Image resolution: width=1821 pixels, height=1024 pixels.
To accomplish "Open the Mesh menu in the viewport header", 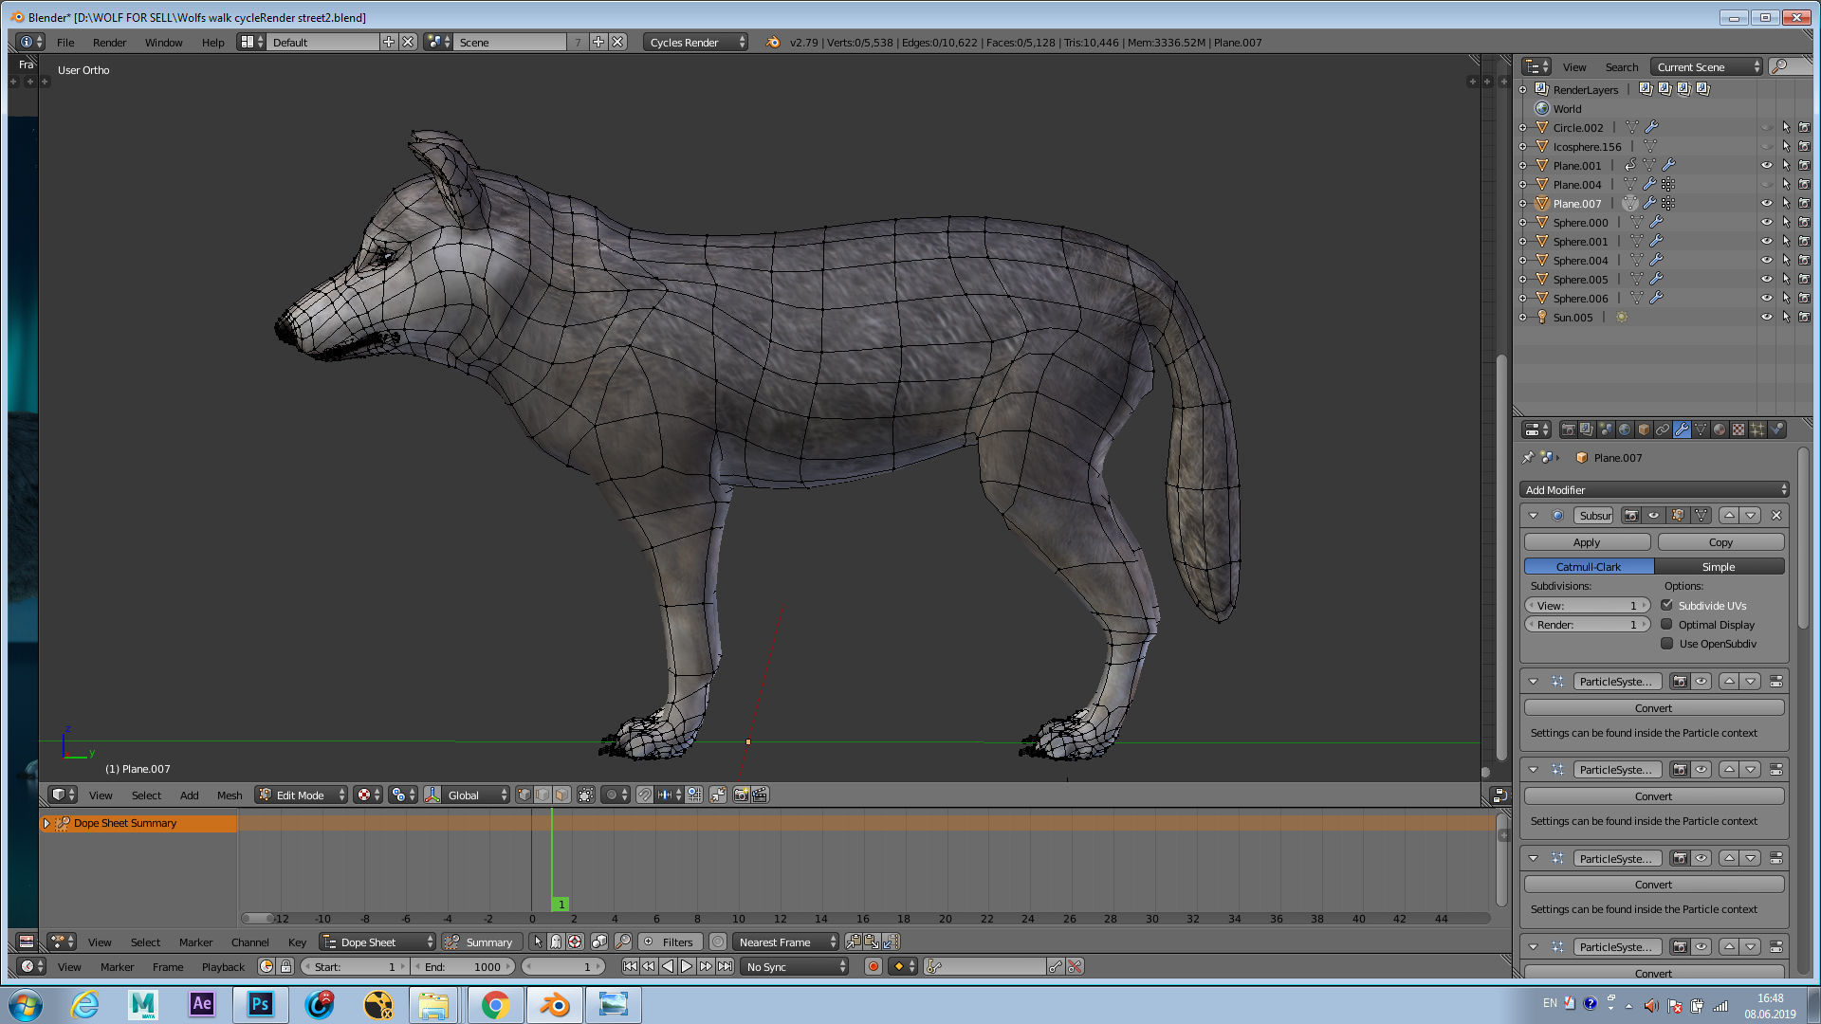I will 229,795.
